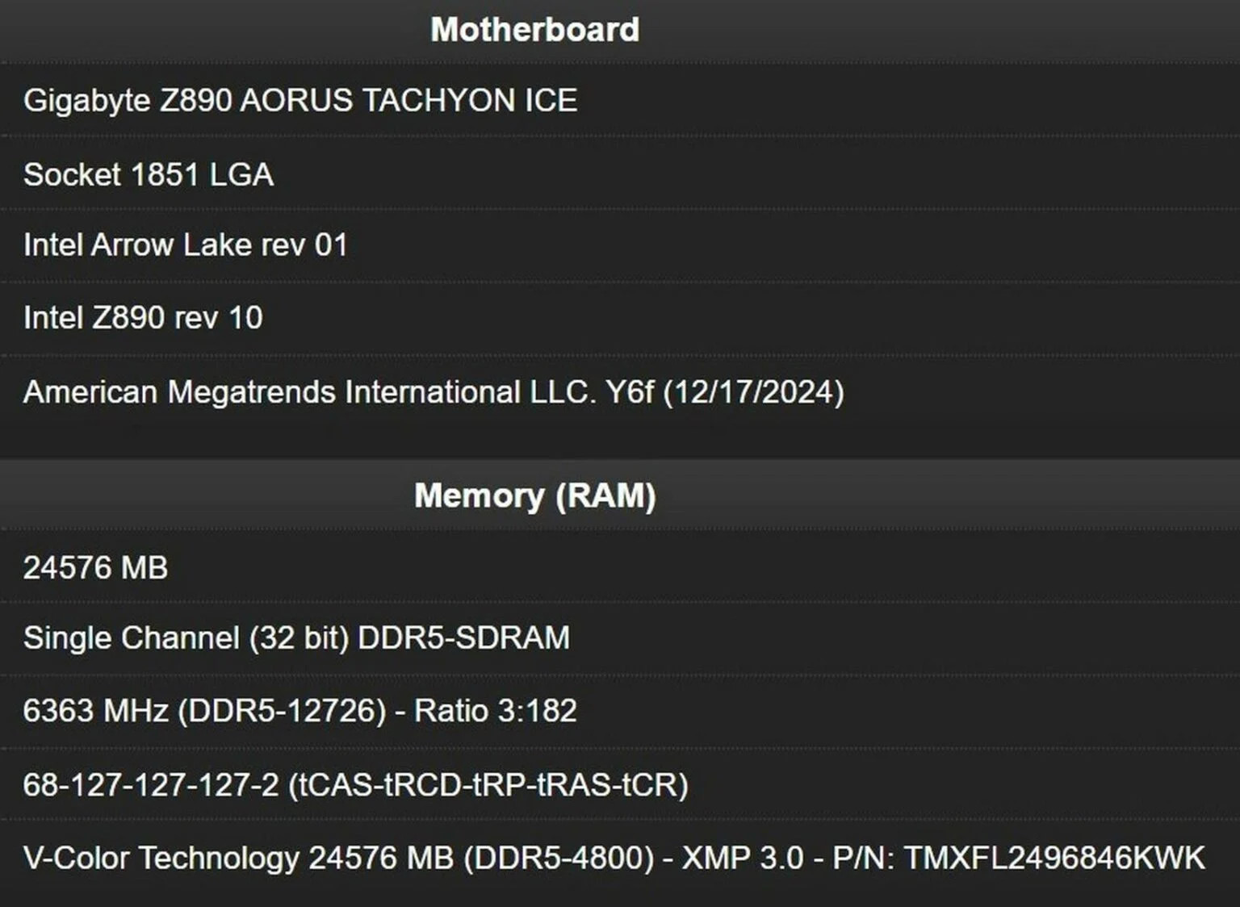Click the Intel Z890 rev 10 row
1240x907 pixels.
143,318
